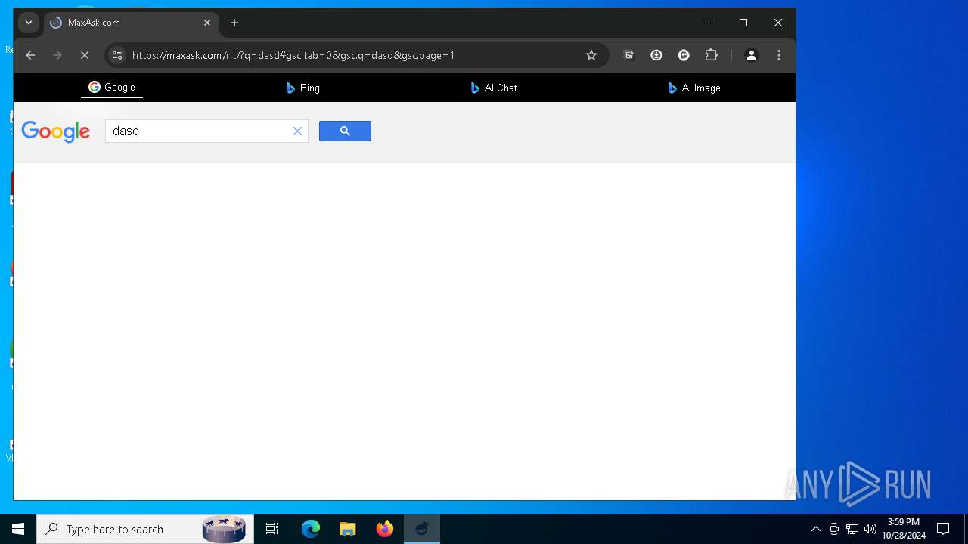
Task: Open File Explorer from the taskbar
Action: coord(347,529)
